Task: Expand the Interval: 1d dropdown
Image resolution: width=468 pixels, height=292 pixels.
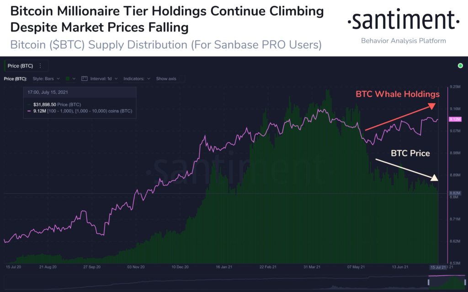Action: click(104, 79)
